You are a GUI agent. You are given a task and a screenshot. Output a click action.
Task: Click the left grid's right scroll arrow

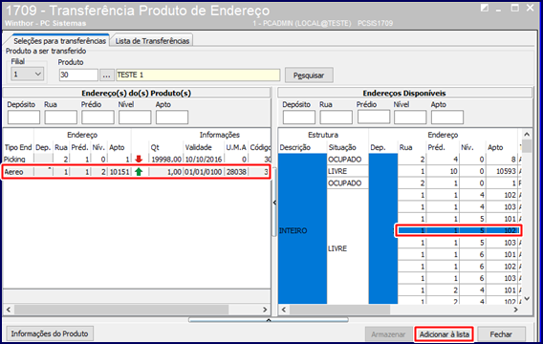point(265,310)
